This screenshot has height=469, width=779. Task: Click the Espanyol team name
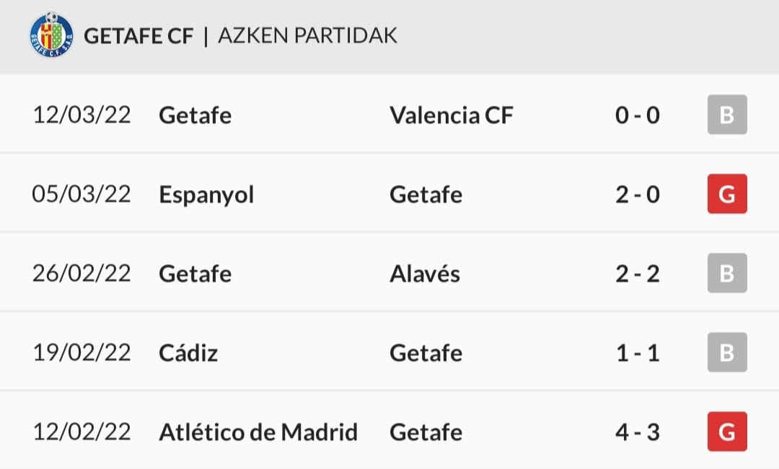point(206,195)
